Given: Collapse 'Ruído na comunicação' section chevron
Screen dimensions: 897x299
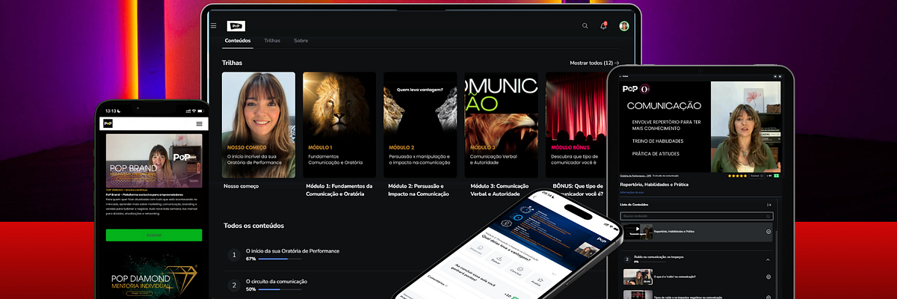Looking at the screenshot, I should coord(768,259).
